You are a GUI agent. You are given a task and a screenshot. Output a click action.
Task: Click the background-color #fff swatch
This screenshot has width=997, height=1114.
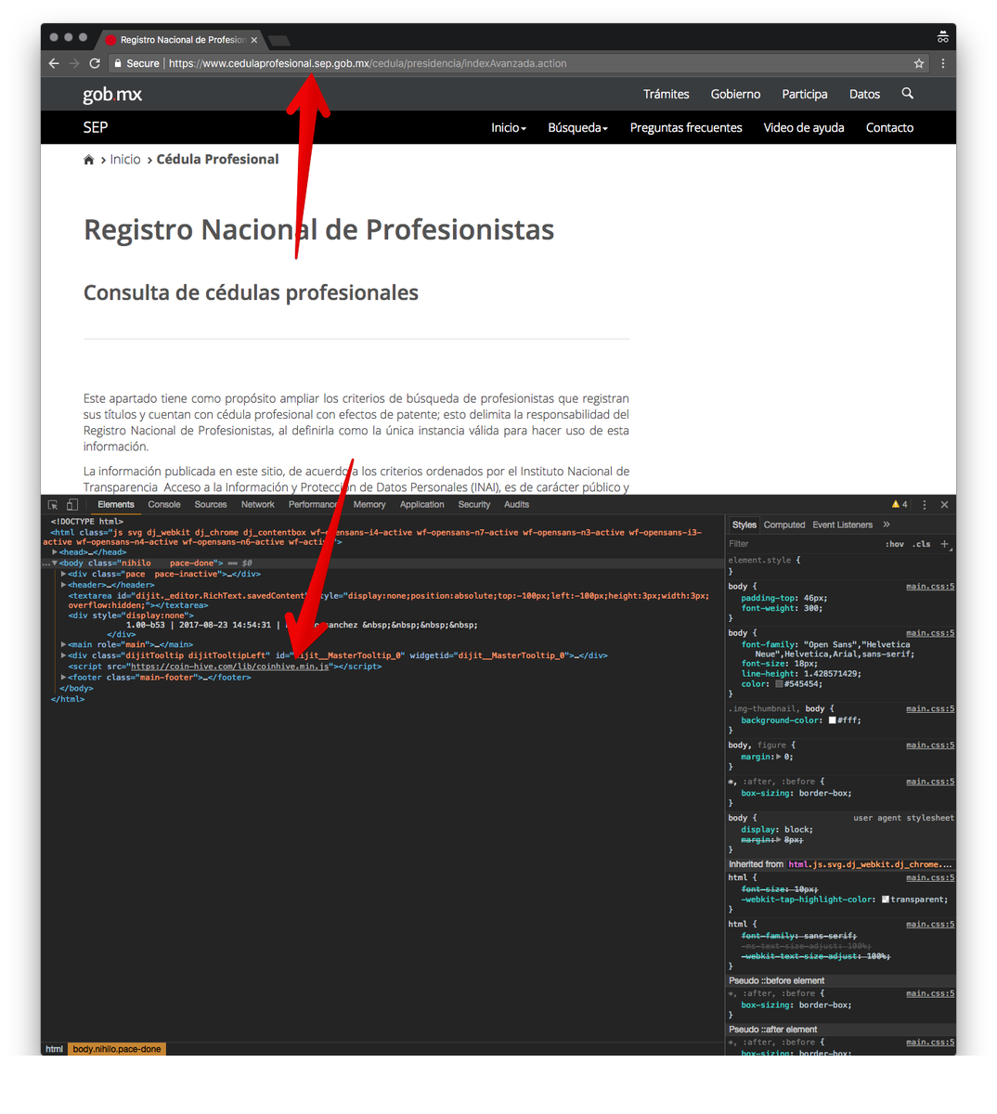(833, 720)
